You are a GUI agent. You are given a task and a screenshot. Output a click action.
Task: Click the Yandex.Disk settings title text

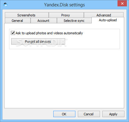[64, 5]
